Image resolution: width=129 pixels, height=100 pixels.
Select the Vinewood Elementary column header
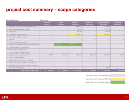click(x=75, y=23)
